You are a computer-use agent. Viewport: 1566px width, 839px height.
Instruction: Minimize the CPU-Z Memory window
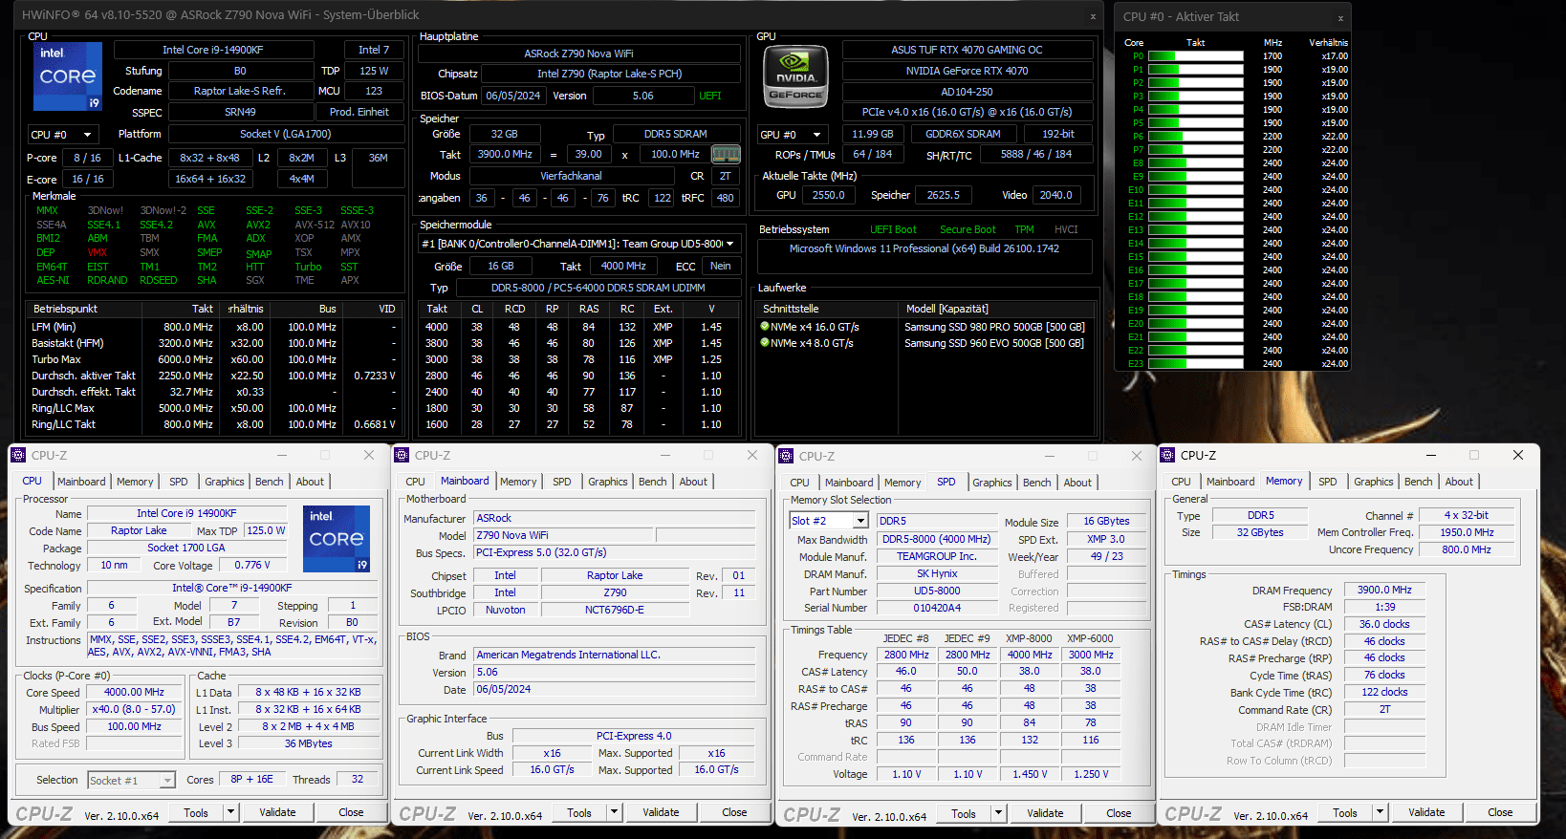click(1431, 455)
